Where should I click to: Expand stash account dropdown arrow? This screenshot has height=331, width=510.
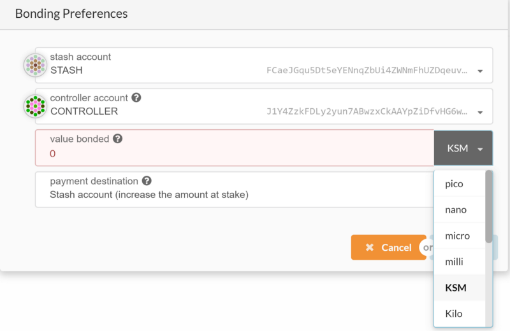[x=480, y=71]
